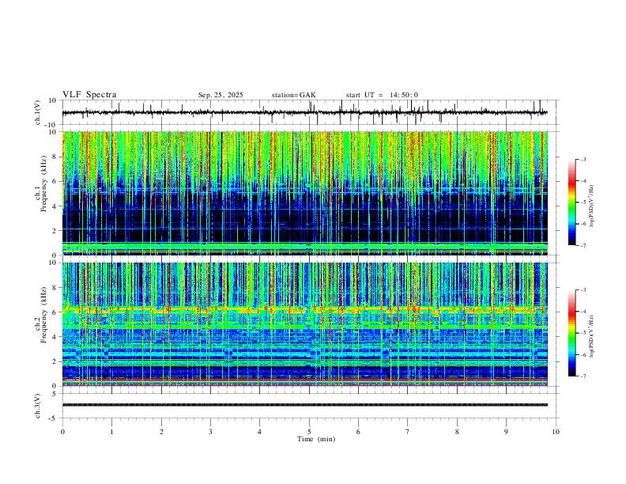Image resolution: width=626 pixels, height=484 pixels.
Task: Click inside the ch.1 spectrogram panel
Action: 304,193
